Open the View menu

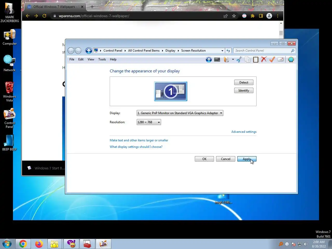tap(91, 59)
